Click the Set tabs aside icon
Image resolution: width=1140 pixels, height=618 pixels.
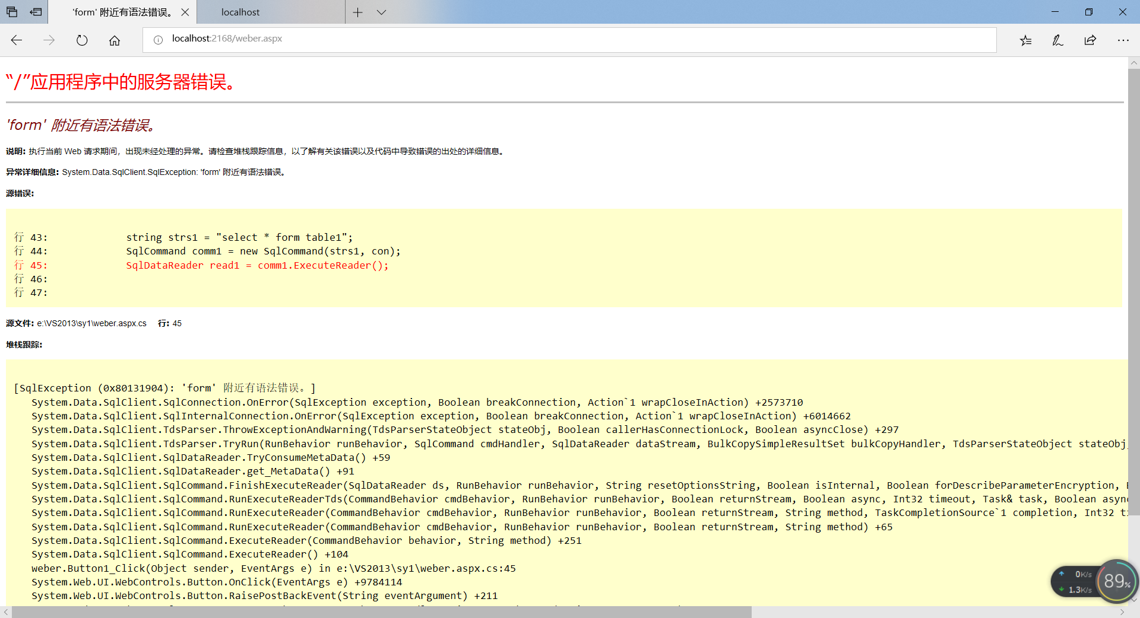(x=12, y=12)
